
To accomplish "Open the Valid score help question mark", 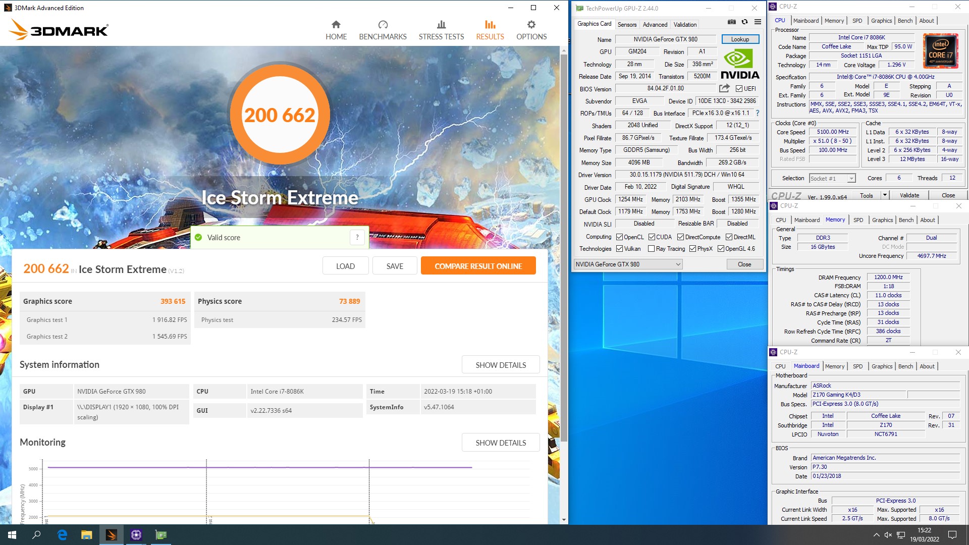I will (x=357, y=237).
